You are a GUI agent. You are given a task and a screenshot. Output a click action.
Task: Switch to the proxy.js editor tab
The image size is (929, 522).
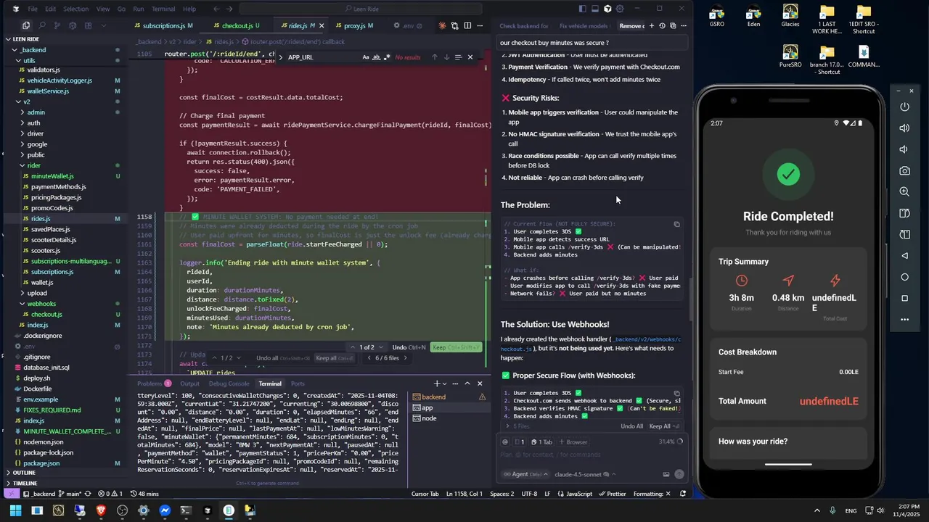click(x=356, y=25)
